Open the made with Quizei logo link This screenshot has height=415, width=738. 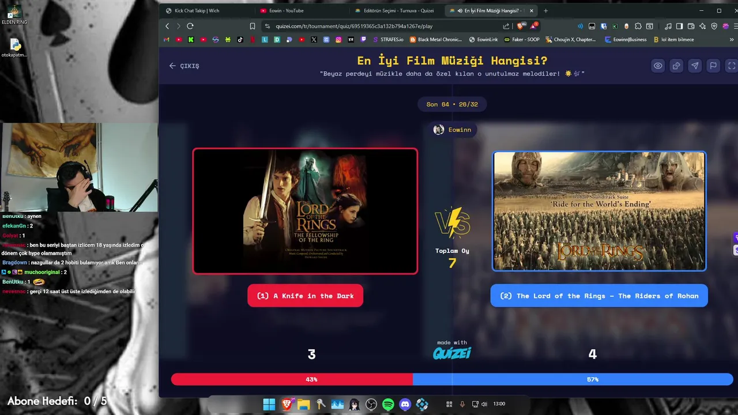click(452, 349)
